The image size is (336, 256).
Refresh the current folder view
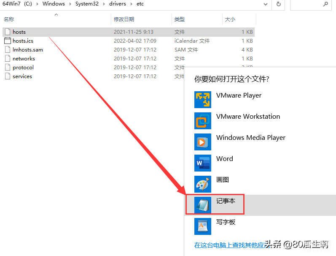(279, 4)
